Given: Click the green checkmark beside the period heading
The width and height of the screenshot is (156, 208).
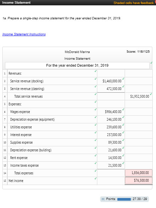Looking at the screenshot, I should pos(151,63).
